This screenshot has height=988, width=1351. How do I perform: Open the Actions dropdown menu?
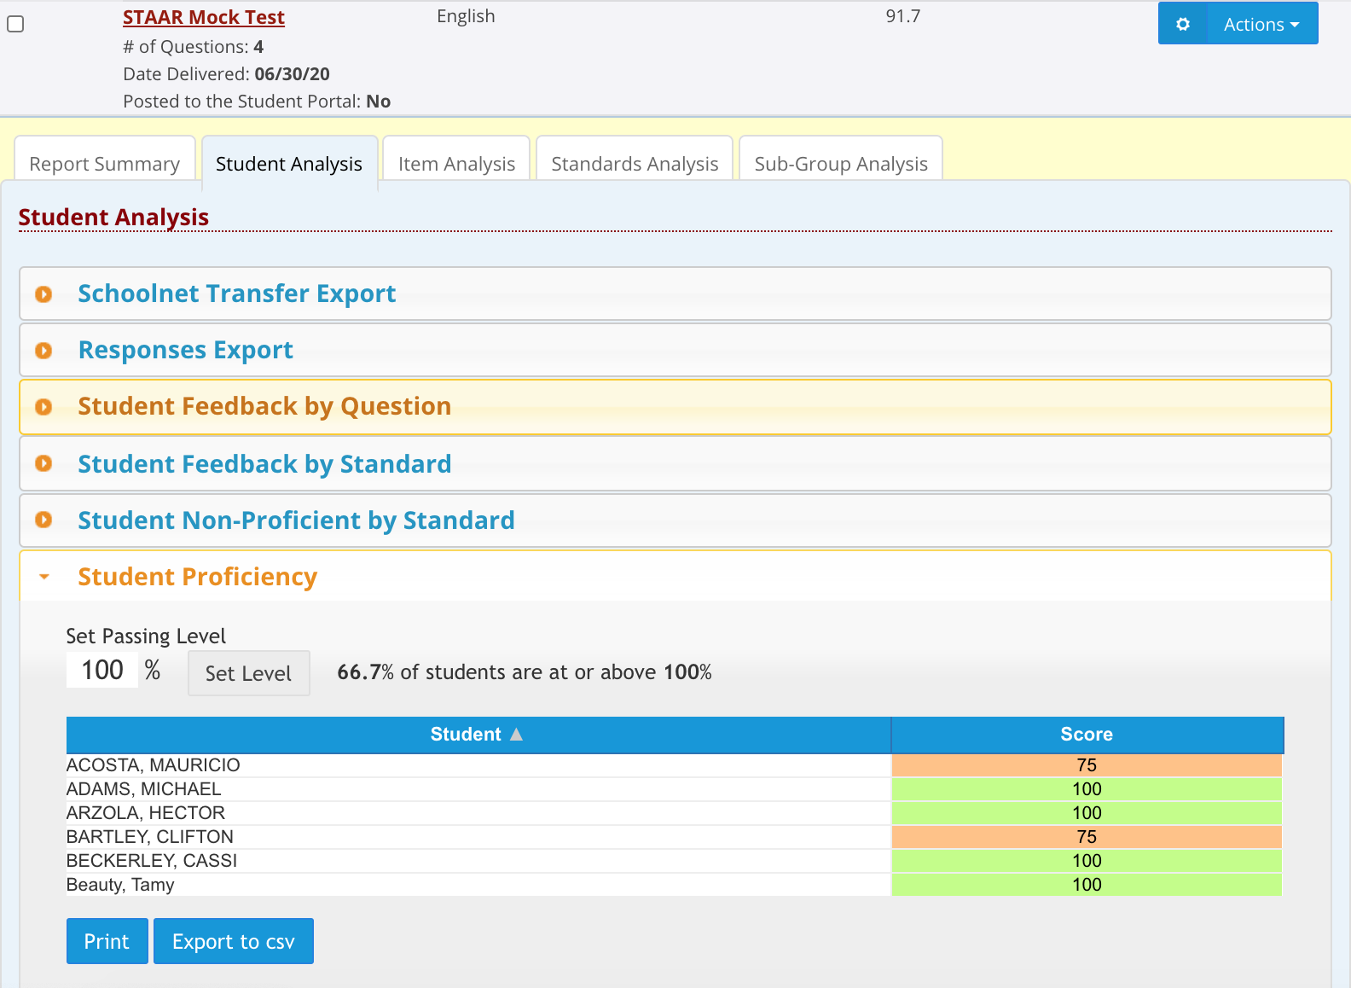1261,24
